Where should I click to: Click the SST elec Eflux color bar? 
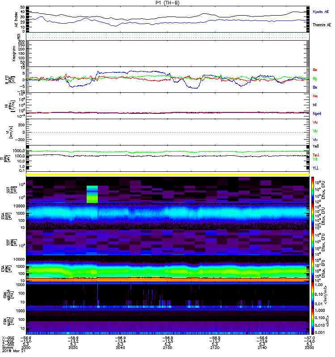pos(312,242)
